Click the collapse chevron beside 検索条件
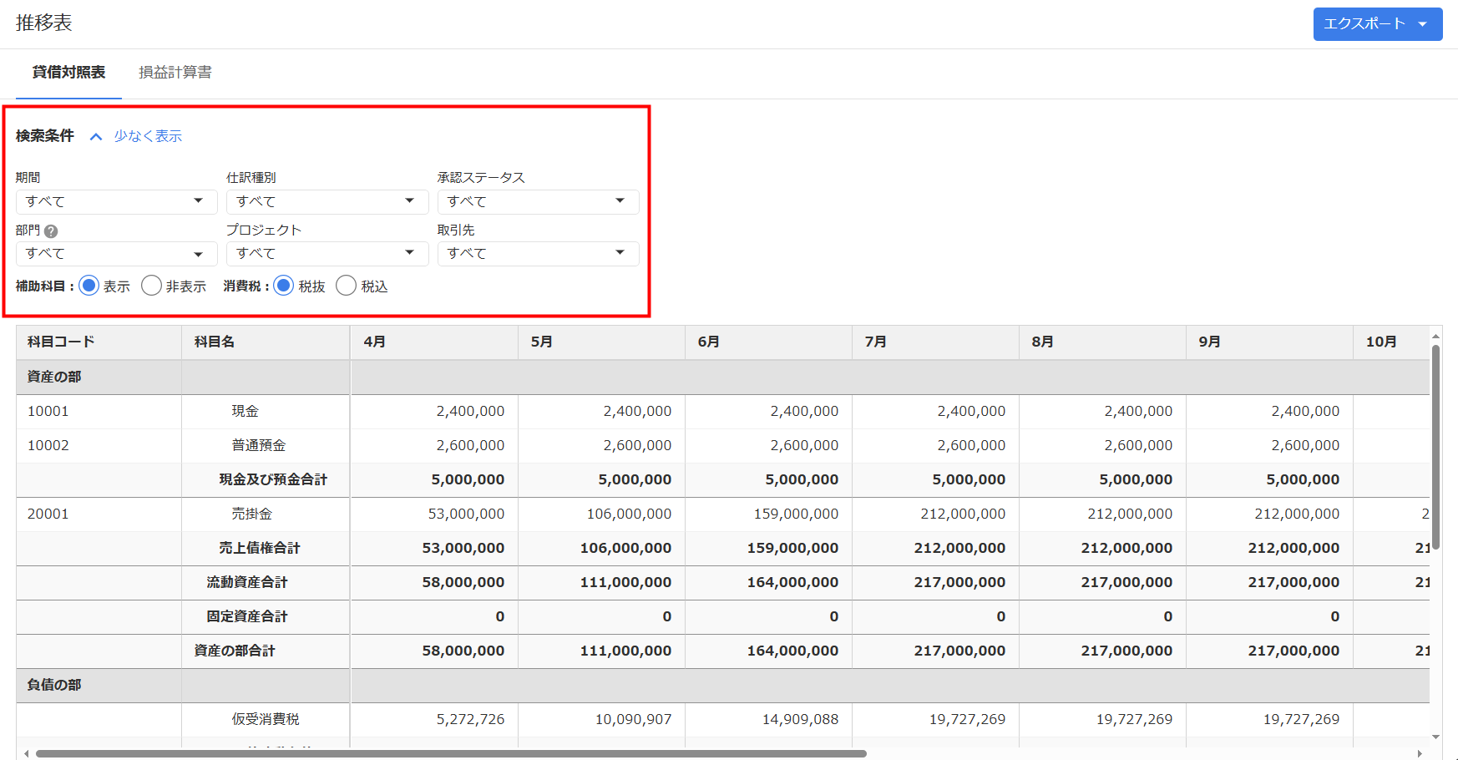Screen dimensions: 1458x760 point(96,136)
